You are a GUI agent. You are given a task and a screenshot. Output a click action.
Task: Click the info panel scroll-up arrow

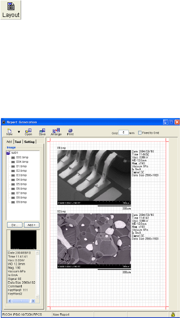(37, 253)
